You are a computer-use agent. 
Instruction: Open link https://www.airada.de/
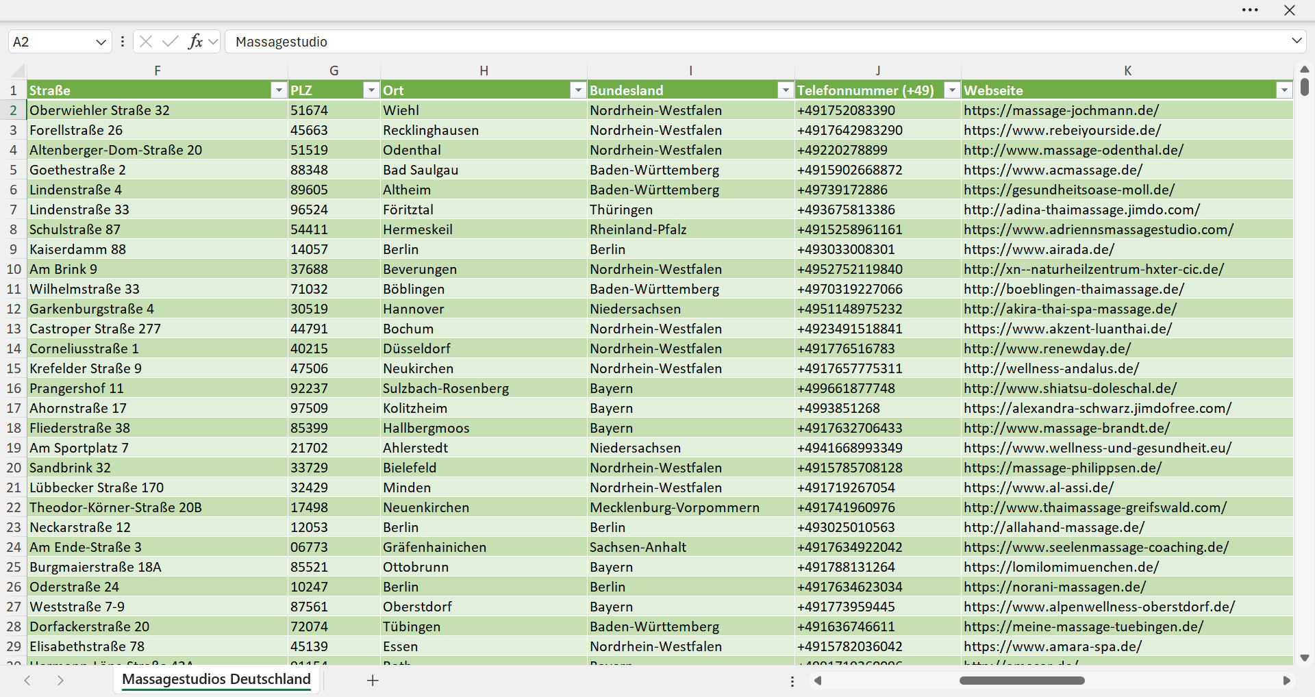[1039, 249]
